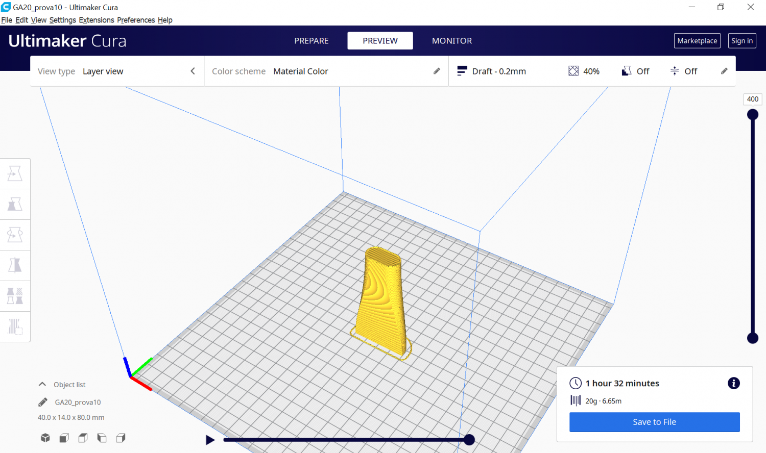766x453 pixels.
Task: Switch to left side view cube icon
Action: [x=102, y=438]
